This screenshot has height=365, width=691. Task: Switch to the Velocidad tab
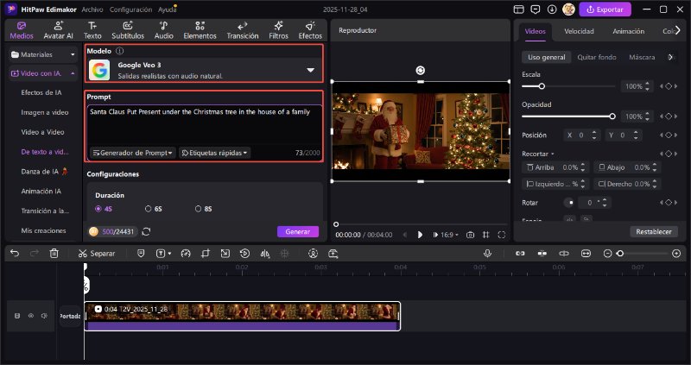pyautogui.click(x=578, y=31)
